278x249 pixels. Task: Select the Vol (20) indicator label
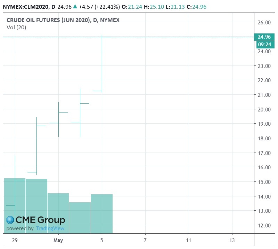click(16, 28)
